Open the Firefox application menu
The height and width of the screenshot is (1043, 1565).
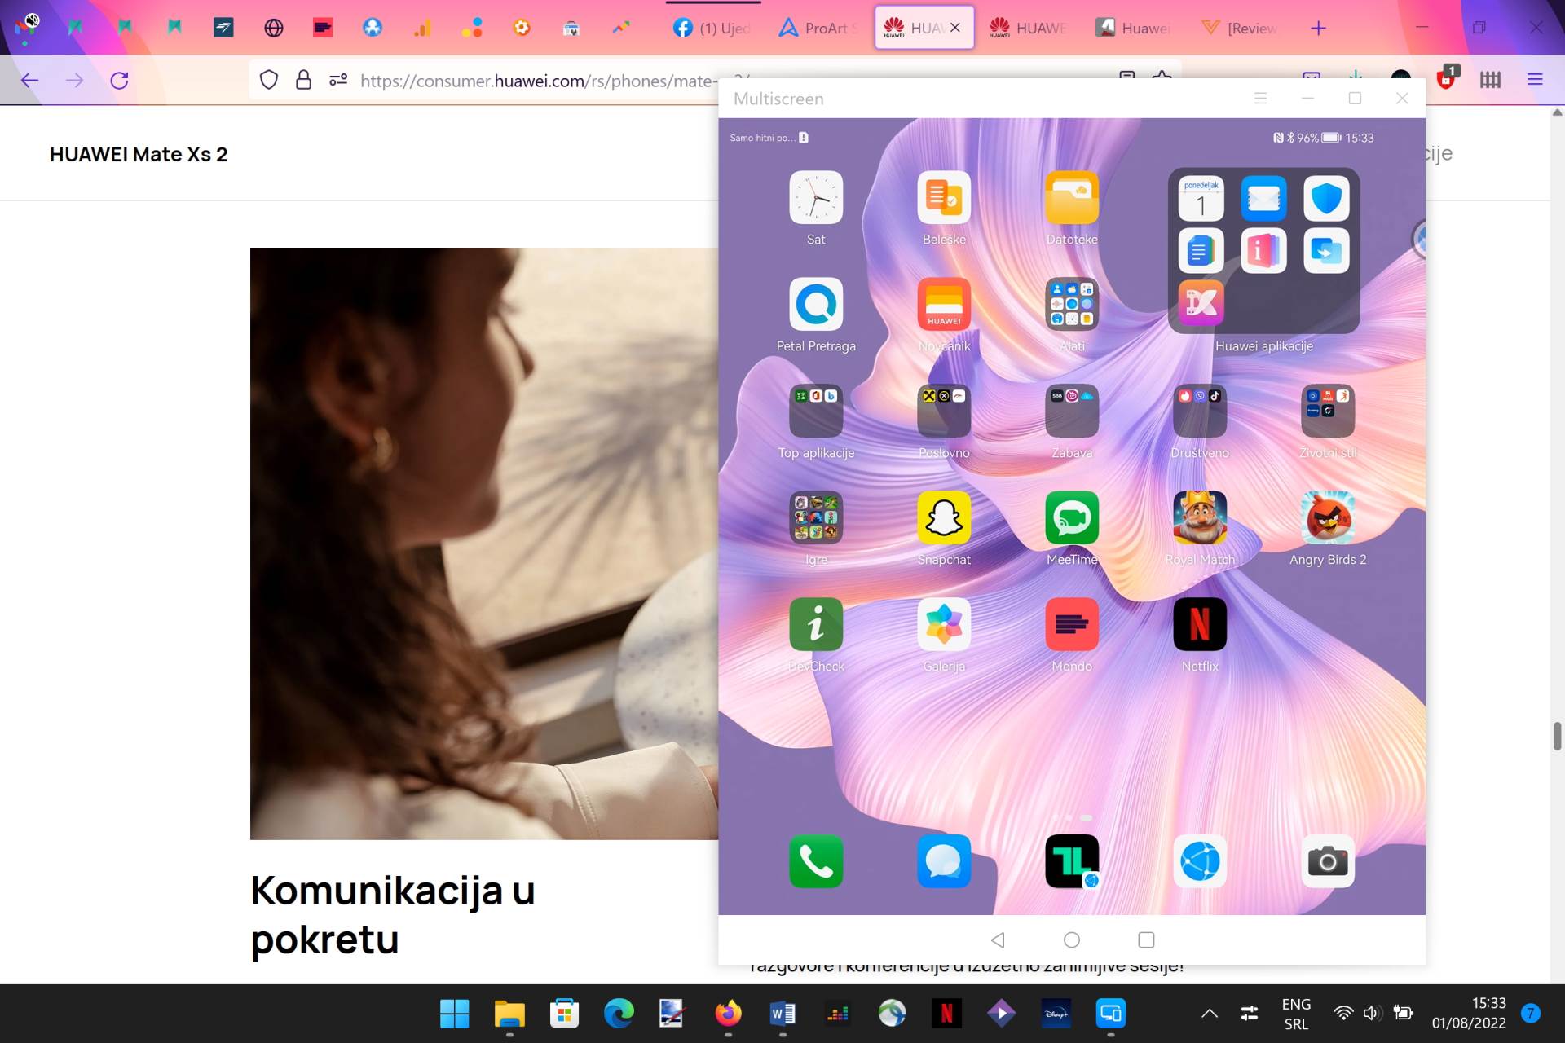(1536, 79)
